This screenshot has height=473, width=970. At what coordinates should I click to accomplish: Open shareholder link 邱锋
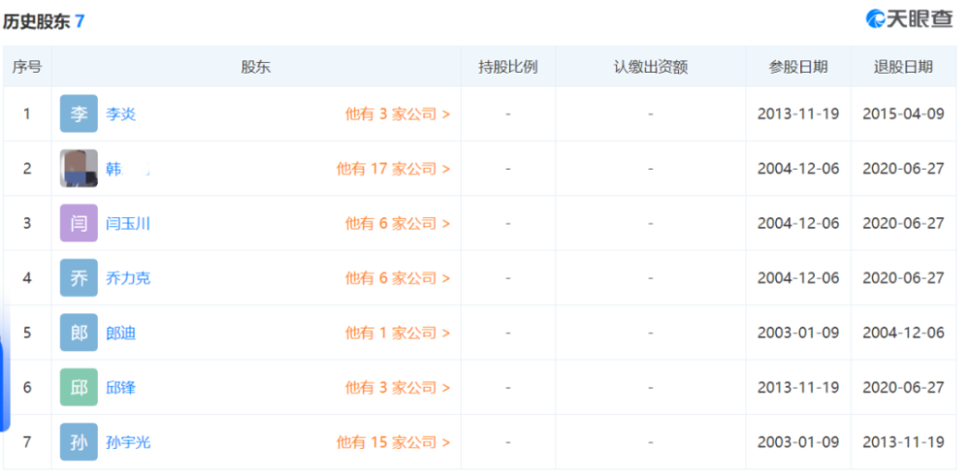coord(120,388)
